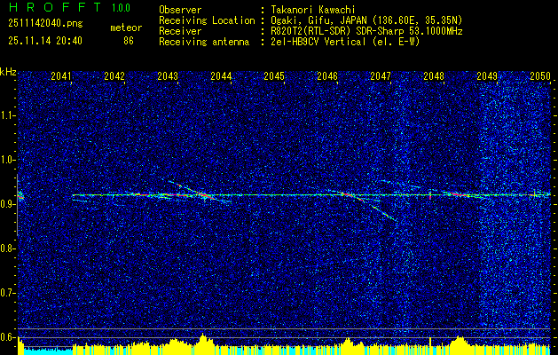
Task: Click the 2049 time marker
Action: 487,76
